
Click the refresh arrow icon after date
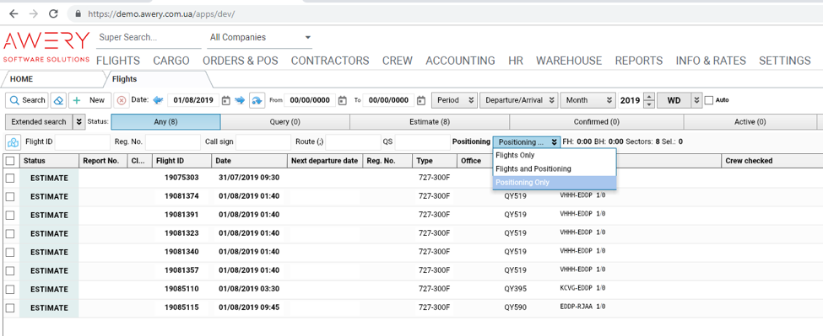pos(257,100)
